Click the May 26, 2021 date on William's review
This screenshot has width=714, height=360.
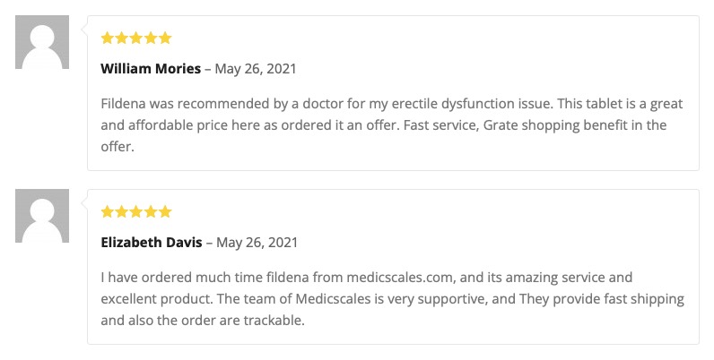pos(256,69)
